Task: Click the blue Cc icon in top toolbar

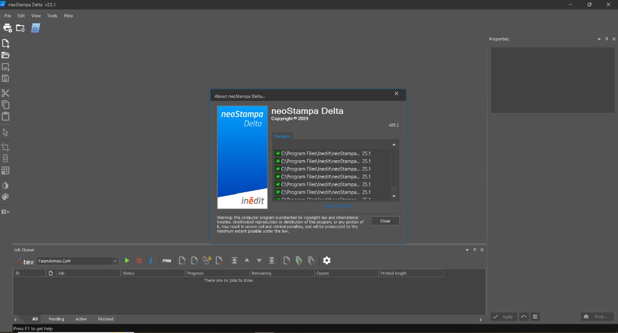Action: point(35,28)
